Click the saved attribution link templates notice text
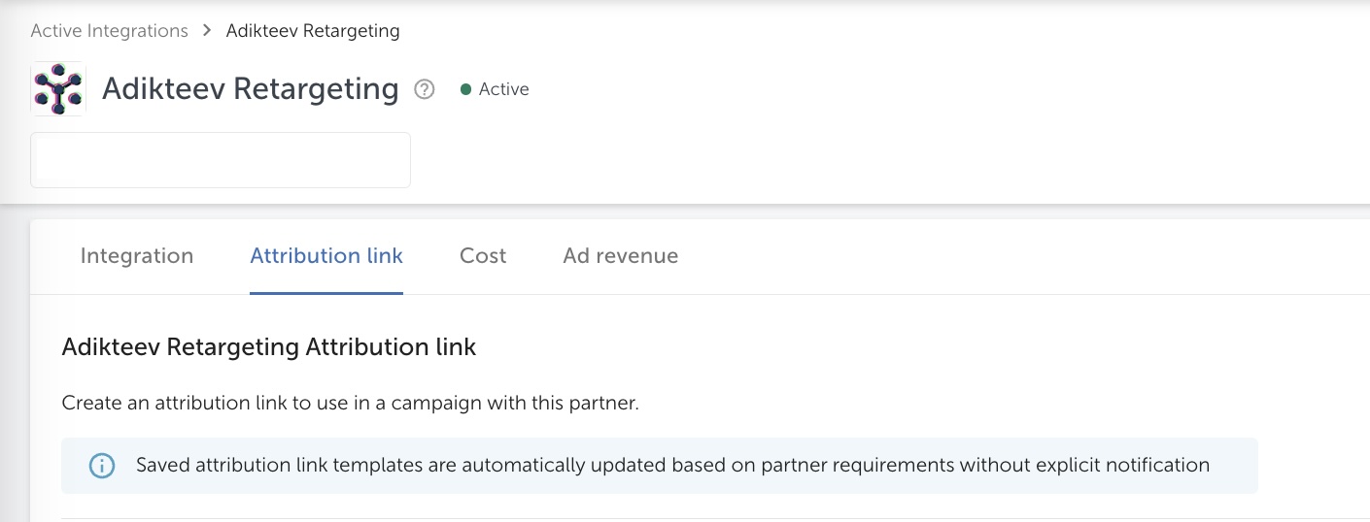Image resolution: width=1370 pixels, height=522 pixels. click(672, 466)
